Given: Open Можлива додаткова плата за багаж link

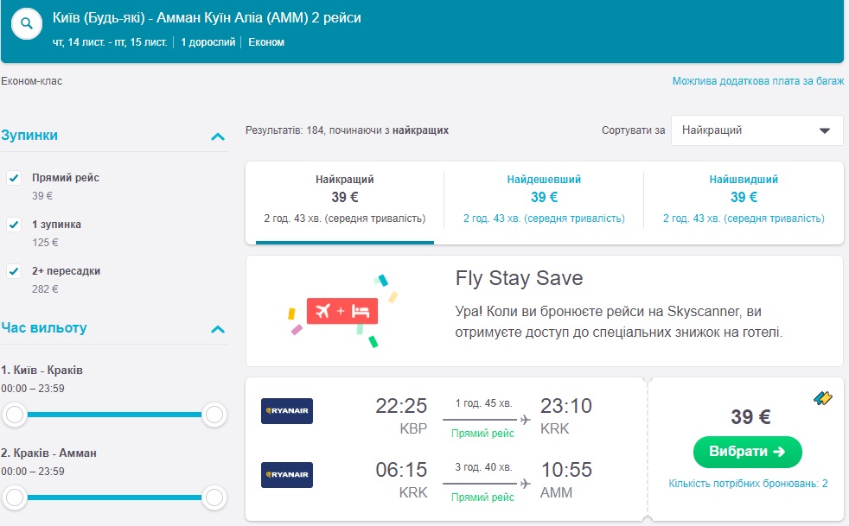Looking at the screenshot, I should point(757,81).
